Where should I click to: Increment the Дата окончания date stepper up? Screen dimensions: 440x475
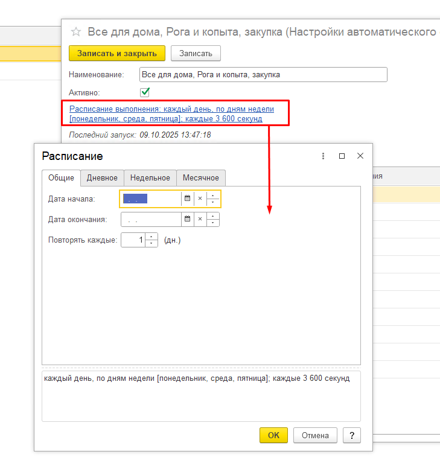pyautogui.click(x=212, y=216)
